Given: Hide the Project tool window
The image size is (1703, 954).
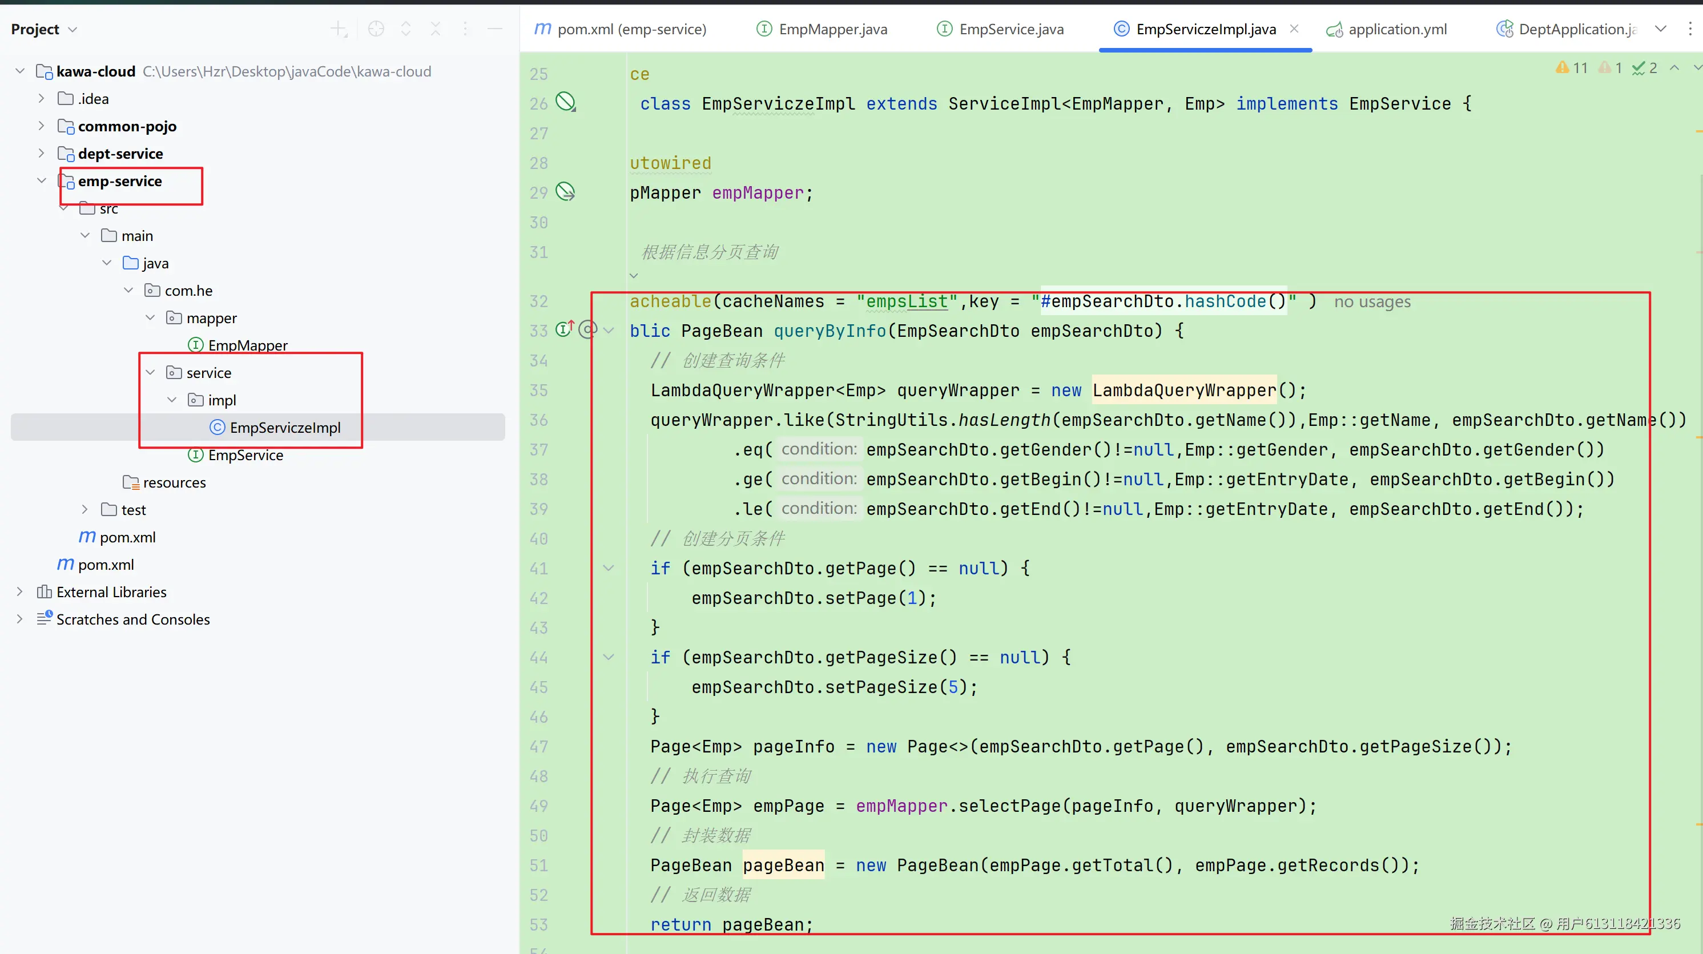Looking at the screenshot, I should click(x=495, y=29).
